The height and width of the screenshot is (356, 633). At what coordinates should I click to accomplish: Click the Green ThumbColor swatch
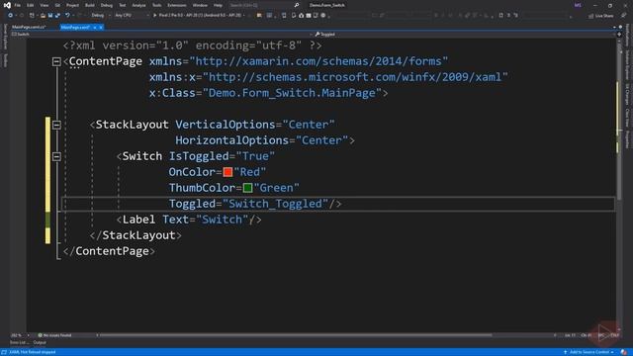coord(248,188)
